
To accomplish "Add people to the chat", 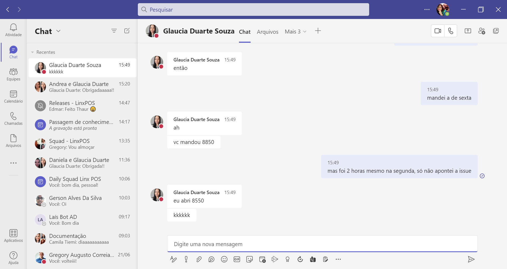I will [x=482, y=31].
